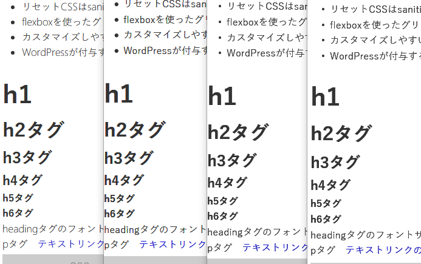Click h5タグ heading in second panel from left
The height and width of the screenshot is (264, 421).
click(119, 198)
